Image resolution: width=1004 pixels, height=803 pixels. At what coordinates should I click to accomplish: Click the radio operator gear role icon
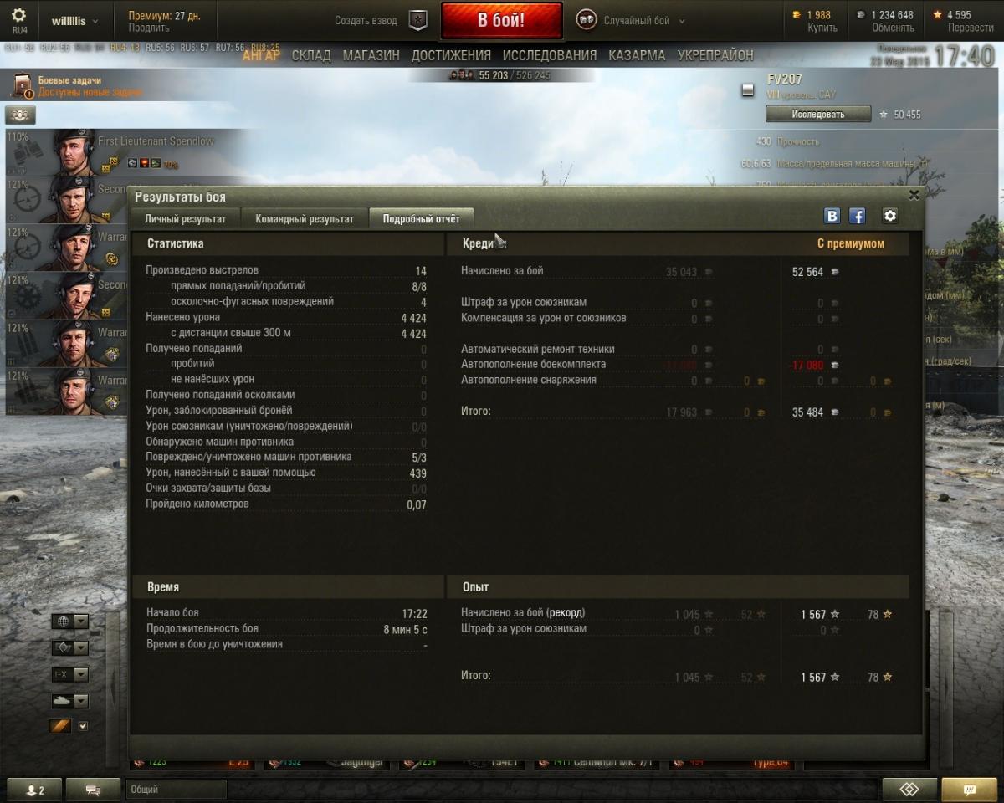[28, 296]
